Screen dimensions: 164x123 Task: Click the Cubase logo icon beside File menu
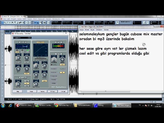(x=1, y=19)
